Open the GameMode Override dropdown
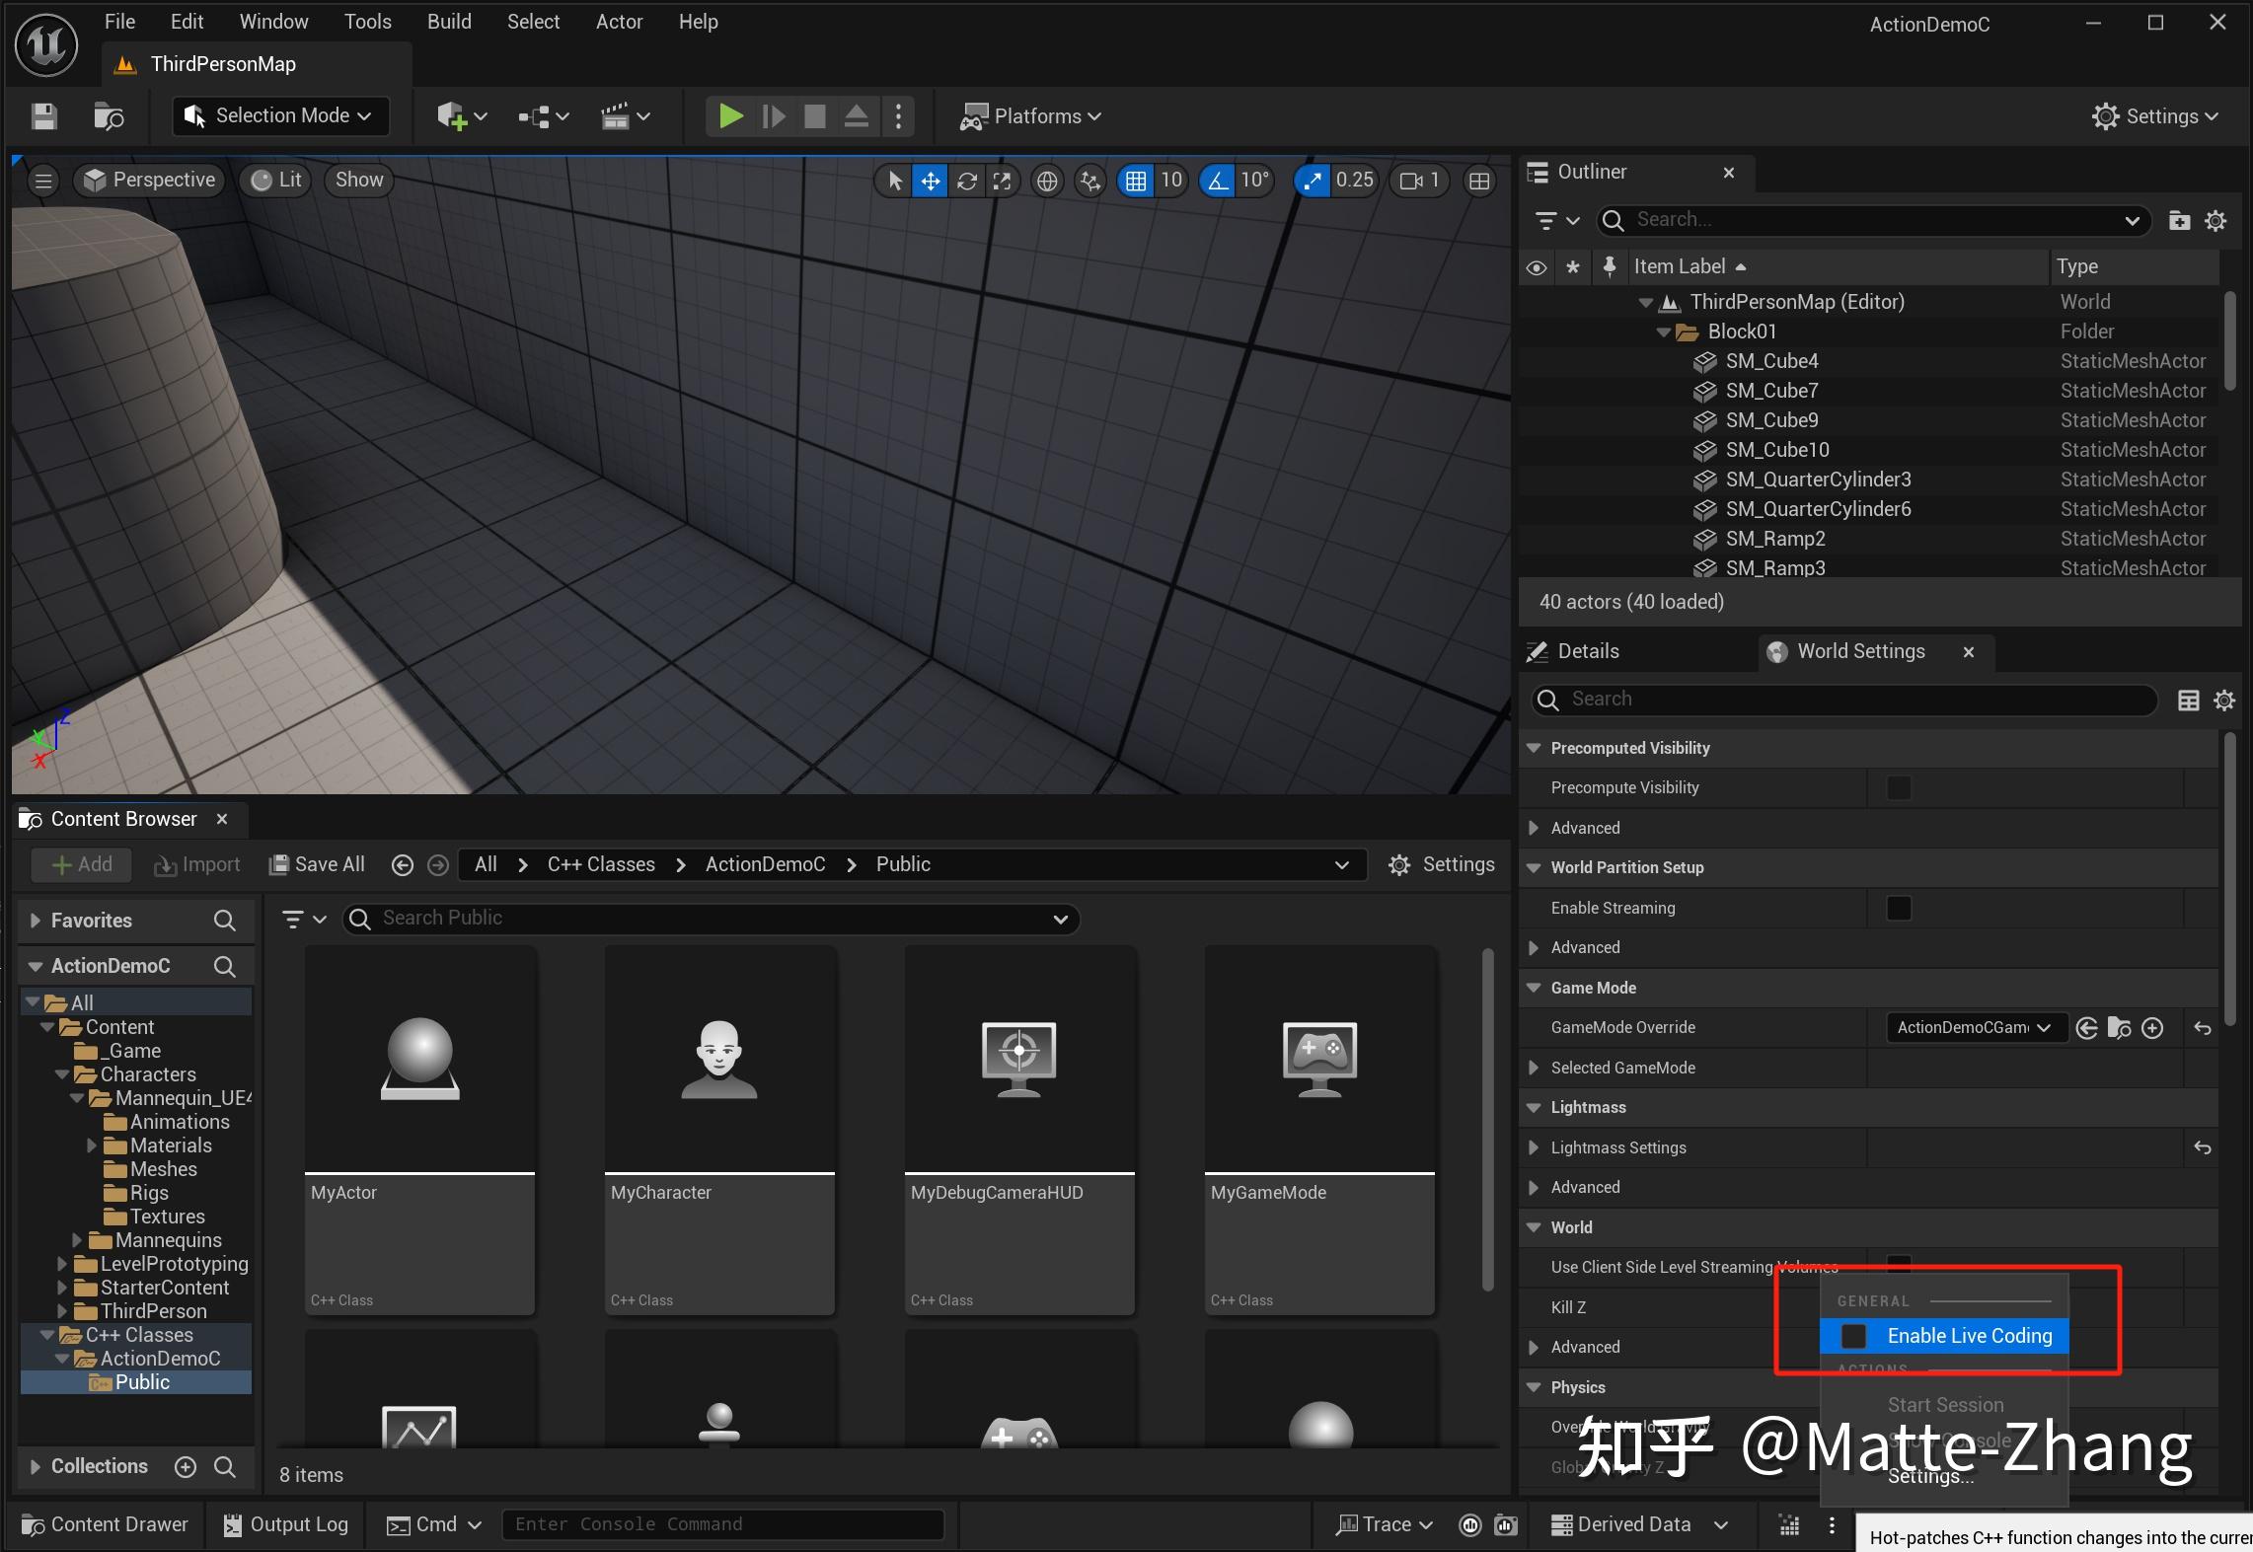This screenshot has width=2253, height=1552. pos(1972,1027)
